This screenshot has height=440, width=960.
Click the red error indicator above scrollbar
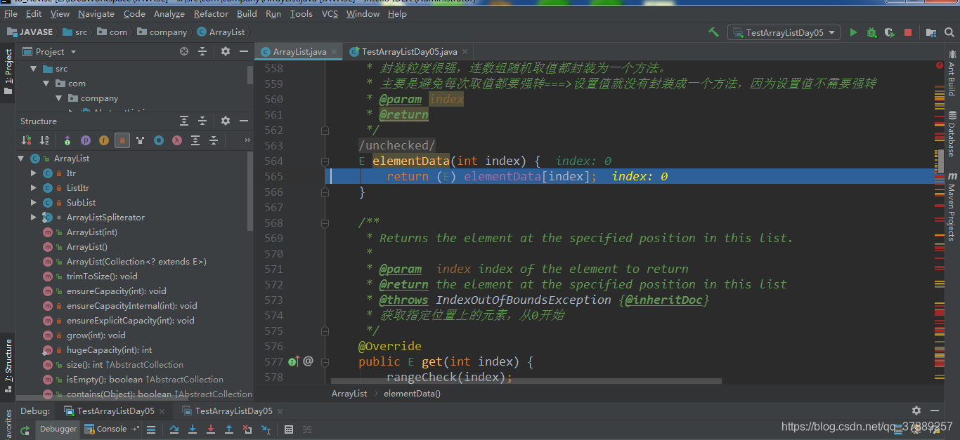pyautogui.click(x=940, y=65)
